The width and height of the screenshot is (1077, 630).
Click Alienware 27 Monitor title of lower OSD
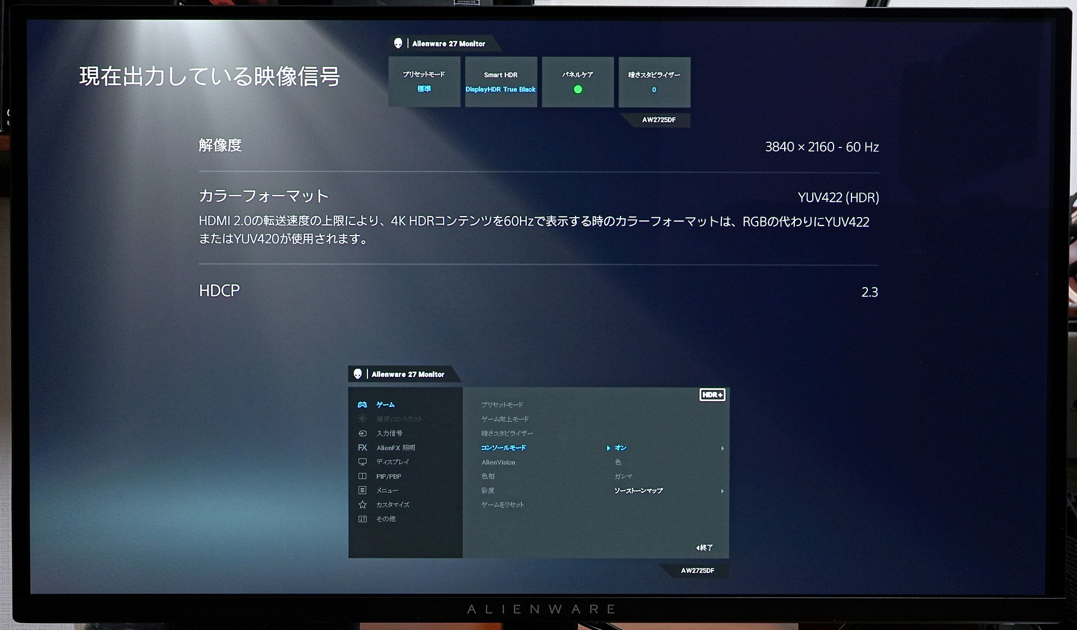[x=408, y=374]
